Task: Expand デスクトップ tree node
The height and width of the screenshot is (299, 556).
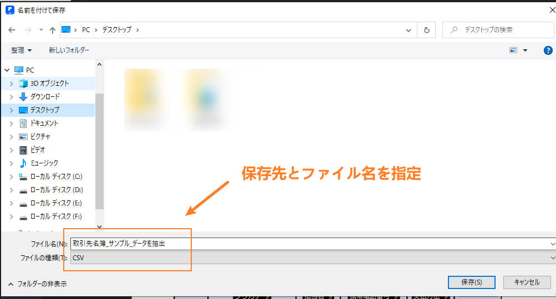Action: pyautogui.click(x=11, y=110)
